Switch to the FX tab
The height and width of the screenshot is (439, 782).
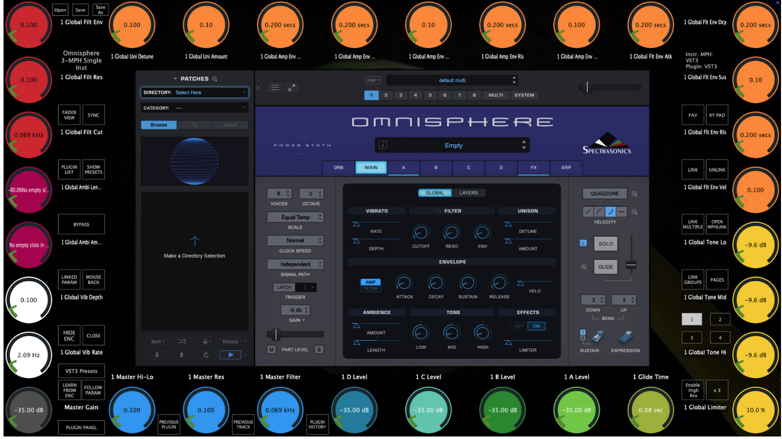click(x=533, y=168)
